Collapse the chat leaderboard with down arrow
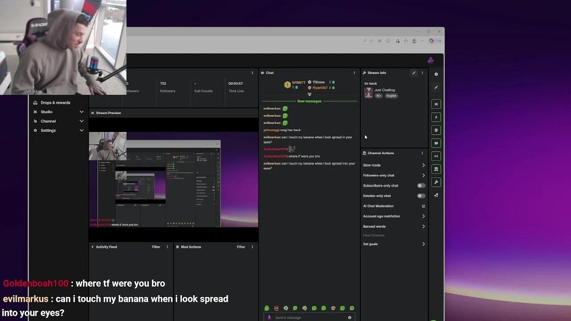Screen dimensions: 571x321 [x=309, y=95]
